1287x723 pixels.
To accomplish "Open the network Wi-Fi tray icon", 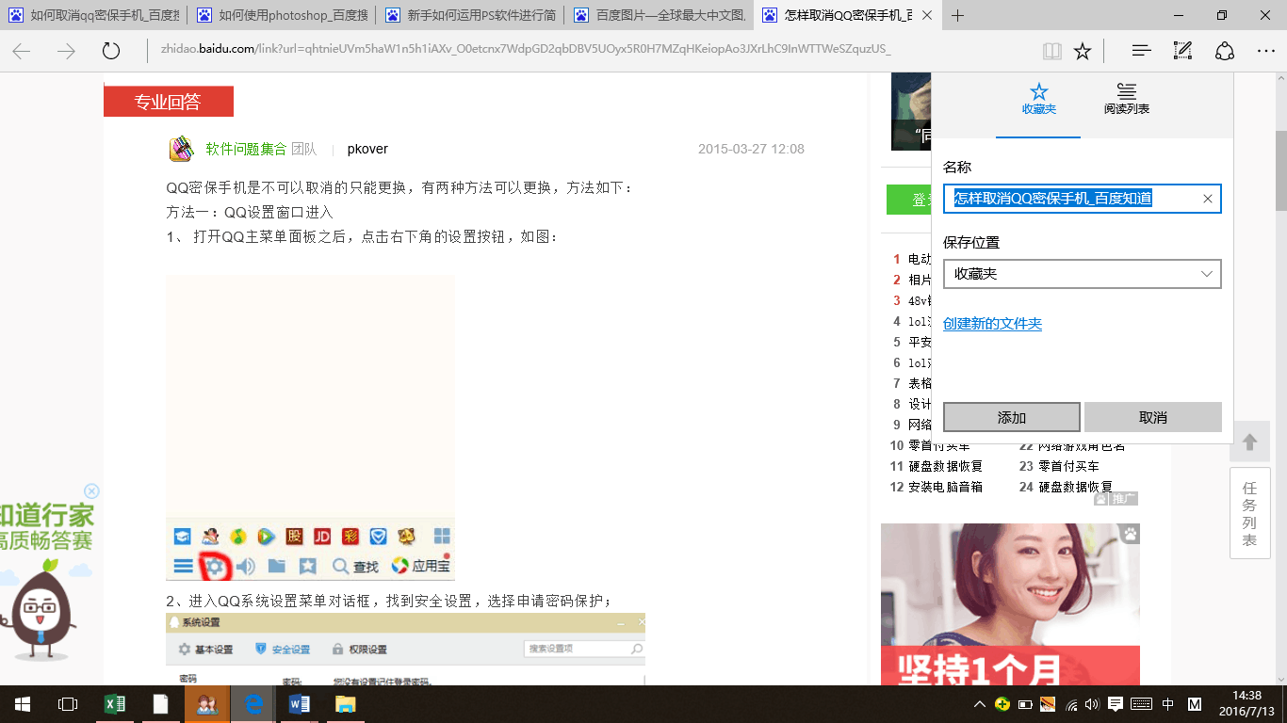I will (1071, 704).
